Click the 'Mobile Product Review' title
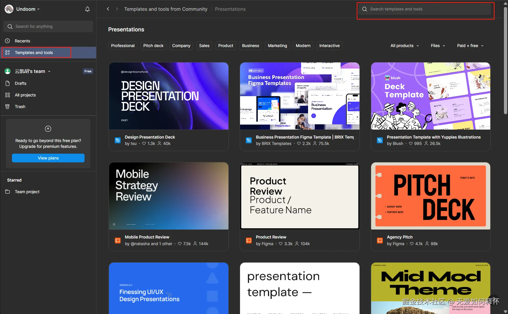The width and height of the screenshot is (508, 314). (x=147, y=237)
